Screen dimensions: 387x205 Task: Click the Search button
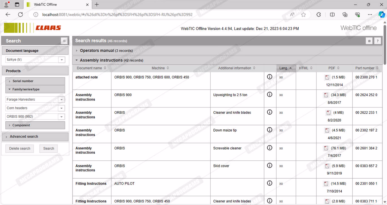coord(48,149)
